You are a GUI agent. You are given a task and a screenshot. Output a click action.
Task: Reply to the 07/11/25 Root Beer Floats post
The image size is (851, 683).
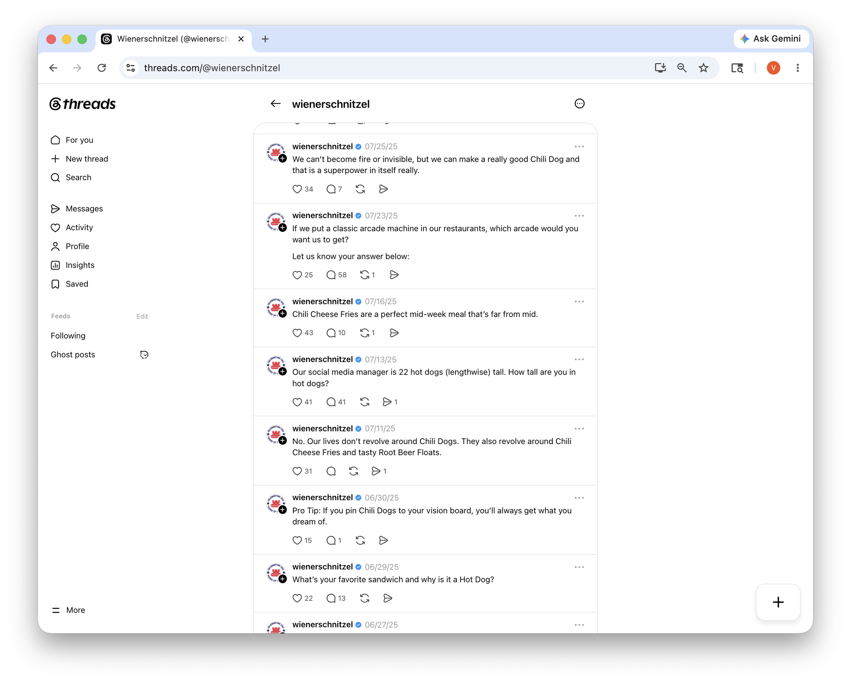point(331,471)
